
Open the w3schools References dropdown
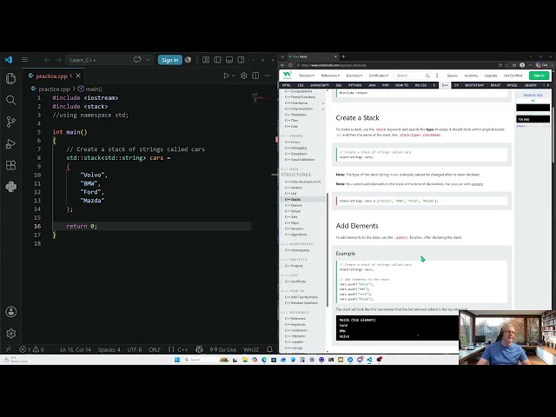[x=330, y=76]
